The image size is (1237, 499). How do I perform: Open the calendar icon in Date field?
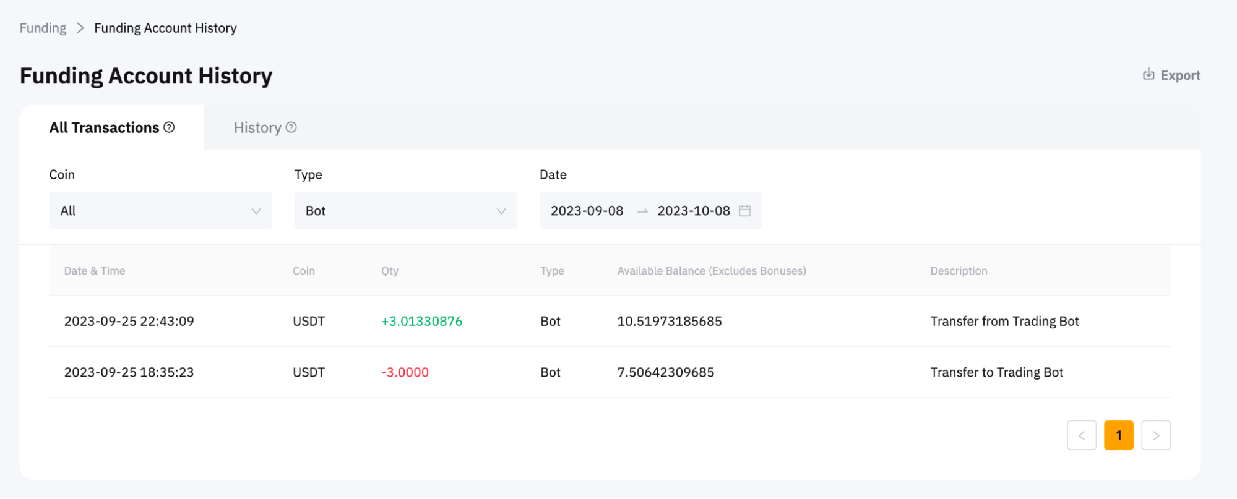point(745,211)
